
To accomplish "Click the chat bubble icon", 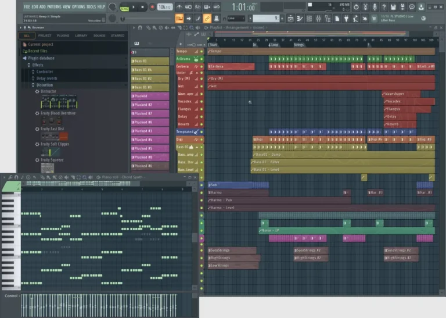I will pos(412,7).
